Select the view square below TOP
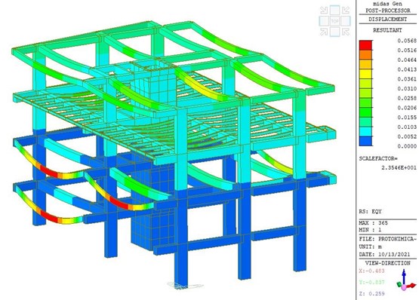The width and height of the screenshot is (419, 300). (x=335, y=32)
